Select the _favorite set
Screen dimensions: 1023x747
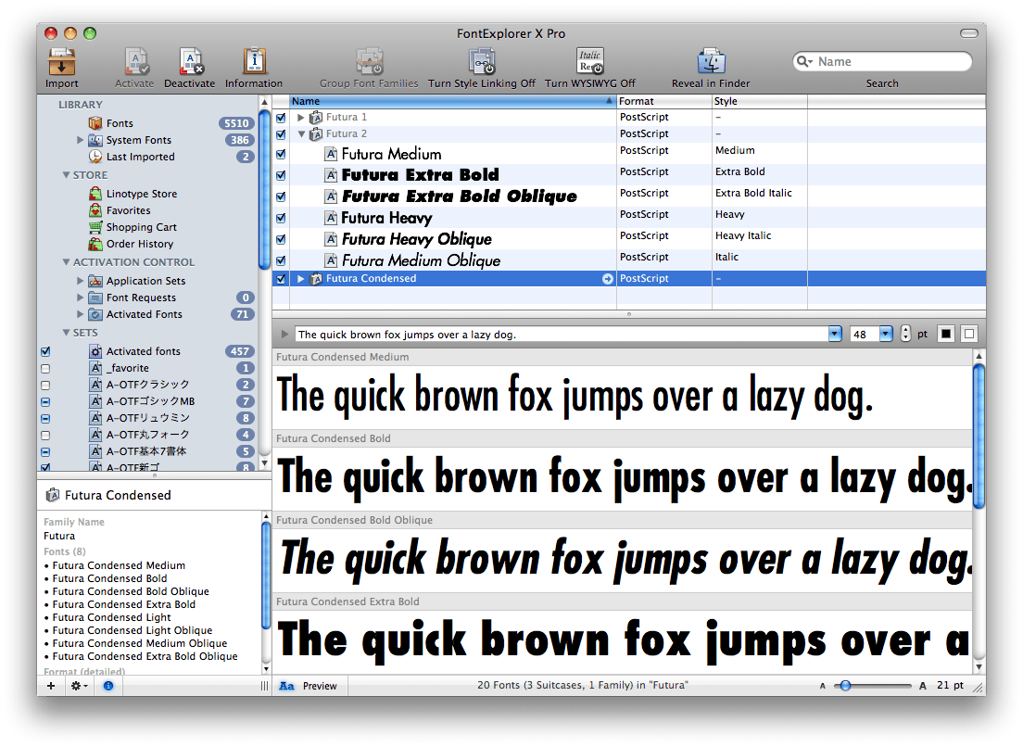[127, 368]
